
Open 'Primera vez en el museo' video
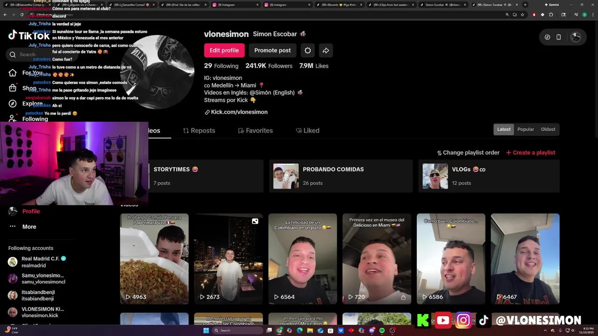click(x=377, y=259)
